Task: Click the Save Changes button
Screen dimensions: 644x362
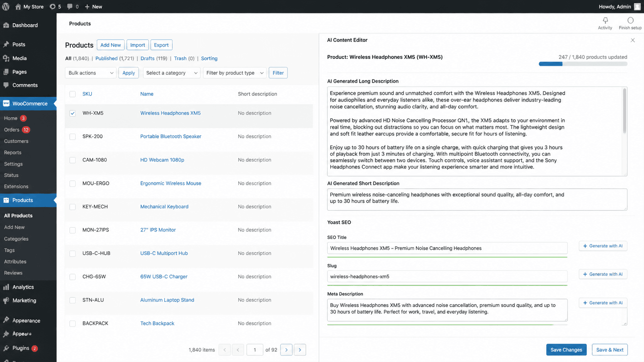Action: pyautogui.click(x=566, y=350)
